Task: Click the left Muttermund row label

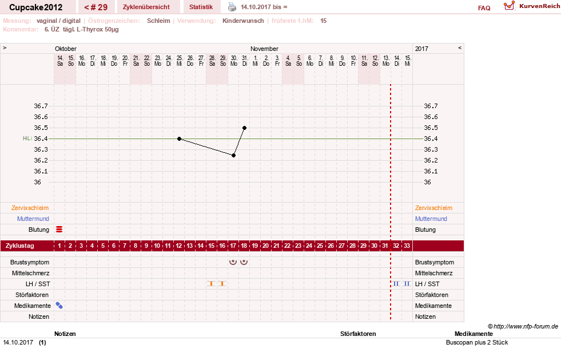Action: pos(33,219)
